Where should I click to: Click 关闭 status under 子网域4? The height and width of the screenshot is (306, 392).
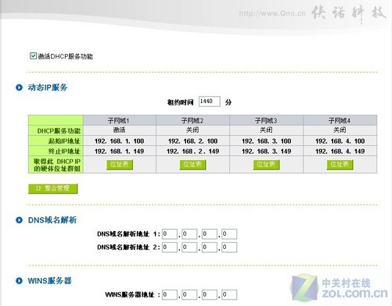[x=340, y=130]
